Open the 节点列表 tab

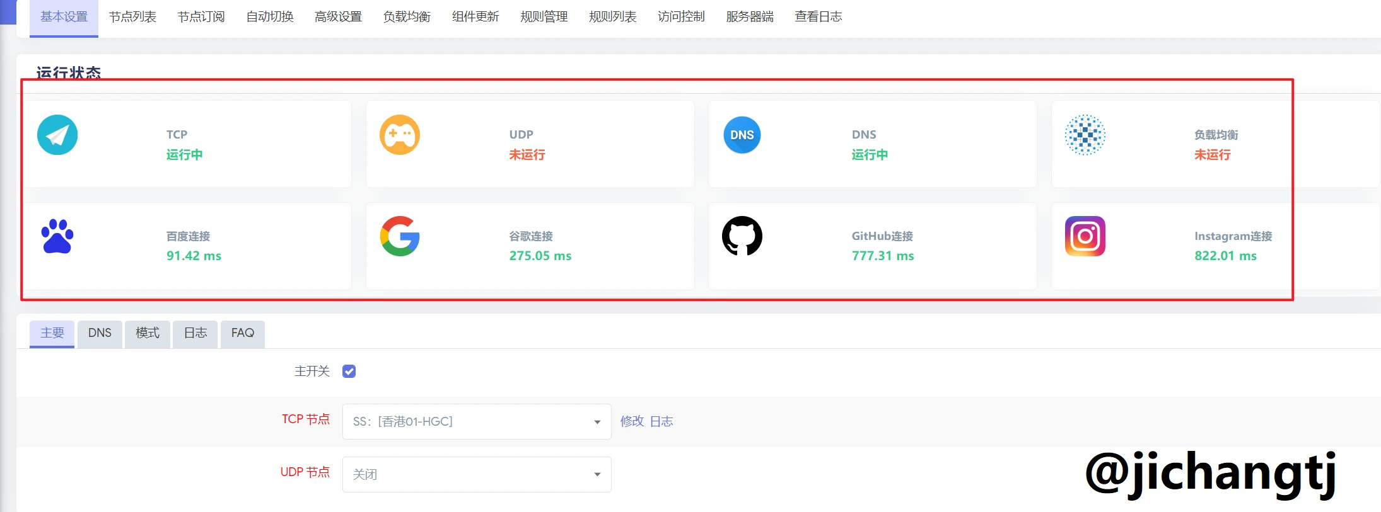tap(132, 17)
